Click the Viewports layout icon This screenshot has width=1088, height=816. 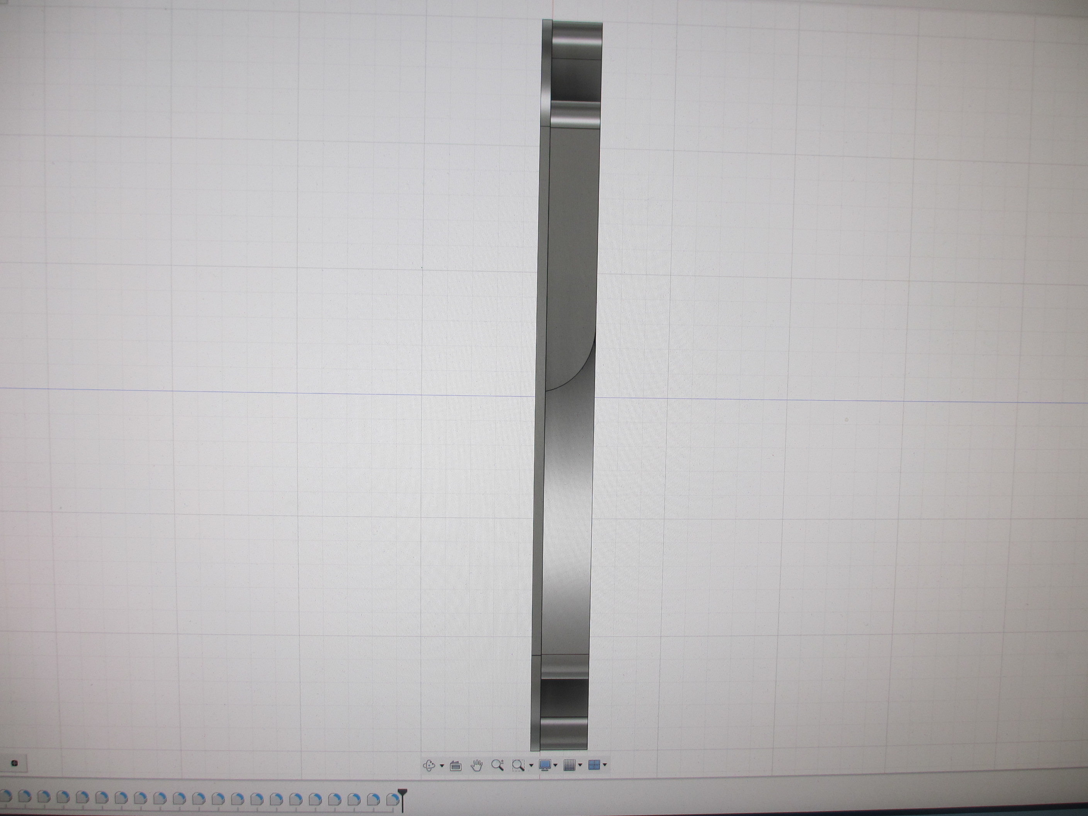coord(594,765)
